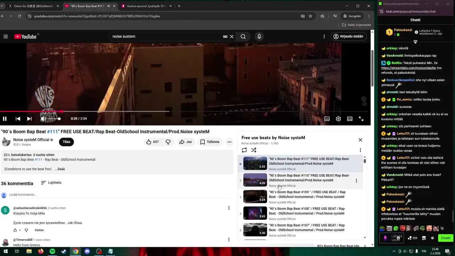The width and height of the screenshot is (455, 256).
Task: Dislike sebastianwilinski4856's comment
Action: [x=26, y=230]
